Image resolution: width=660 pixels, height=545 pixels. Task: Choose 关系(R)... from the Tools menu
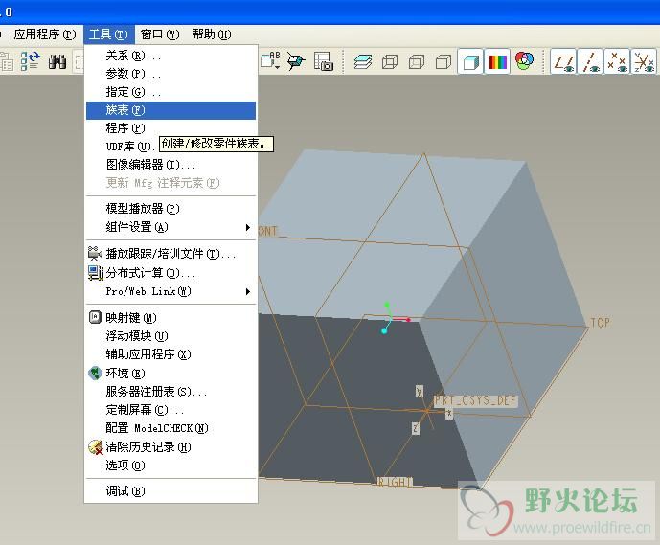coord(171,56)
